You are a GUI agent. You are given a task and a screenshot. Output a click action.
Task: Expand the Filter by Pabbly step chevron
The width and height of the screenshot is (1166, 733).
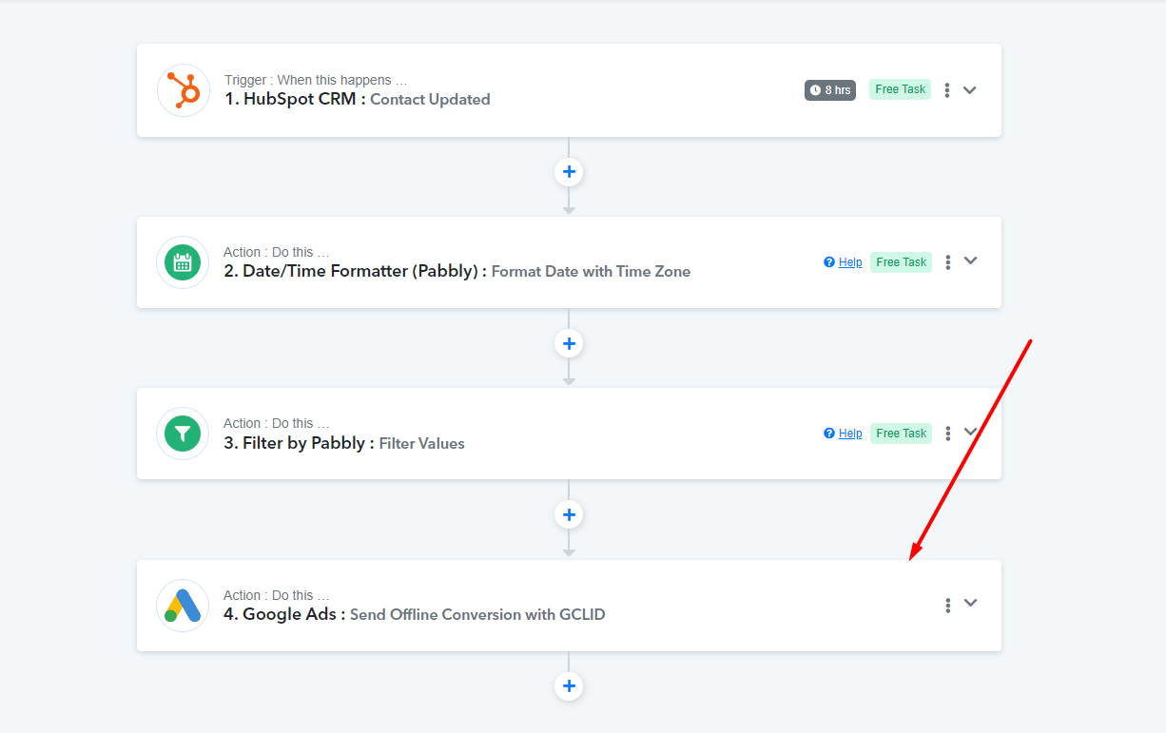coord(970,432)
